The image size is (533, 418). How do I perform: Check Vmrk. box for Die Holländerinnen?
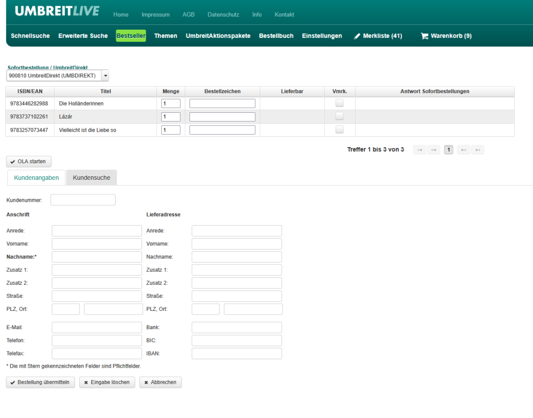[x=339, y=103]
